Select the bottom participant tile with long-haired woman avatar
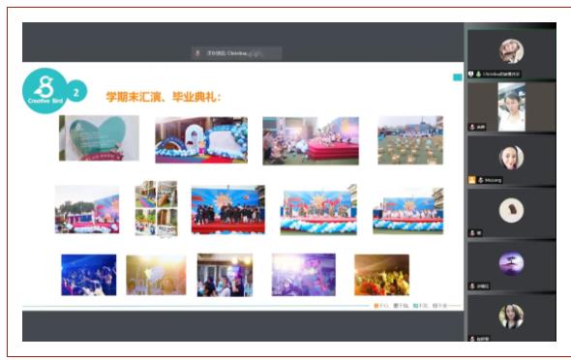571x360 pixels. [511, 318]
